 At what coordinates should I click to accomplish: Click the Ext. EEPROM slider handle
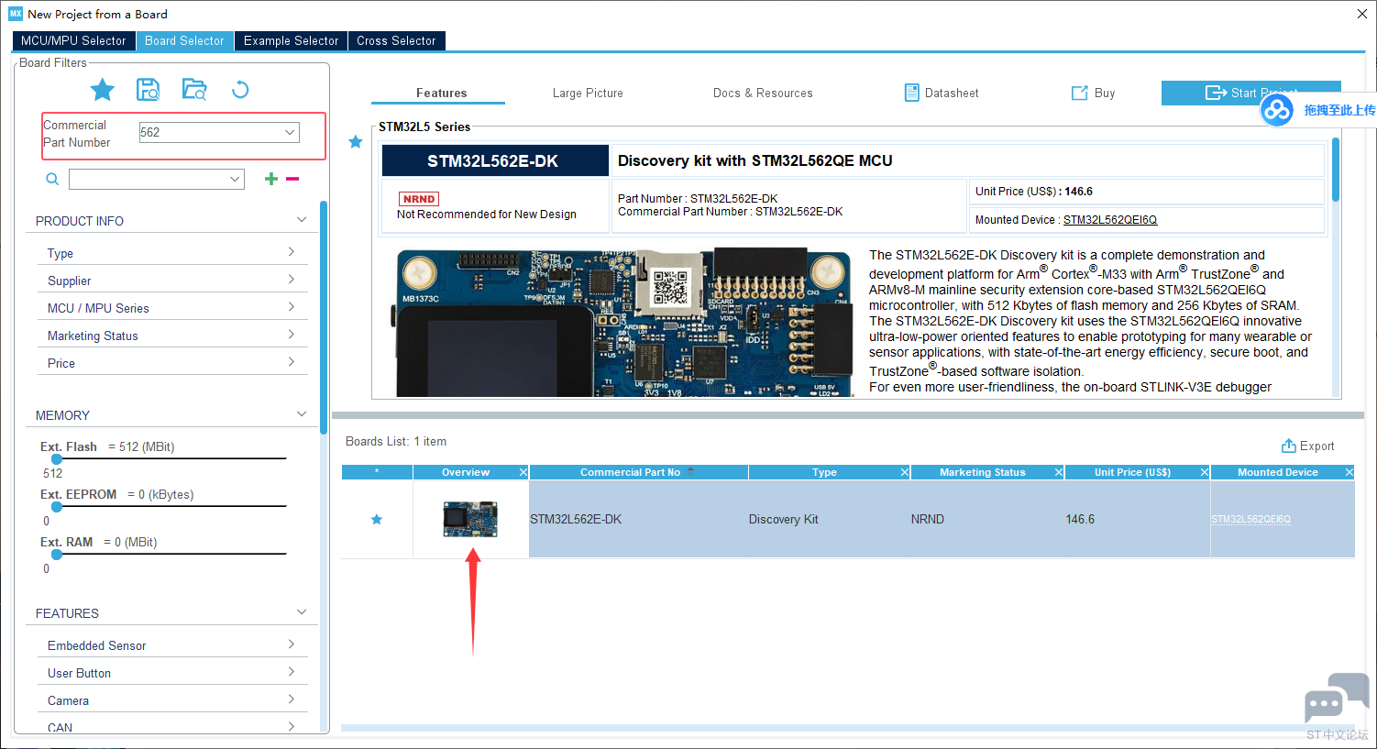[57, 506]
